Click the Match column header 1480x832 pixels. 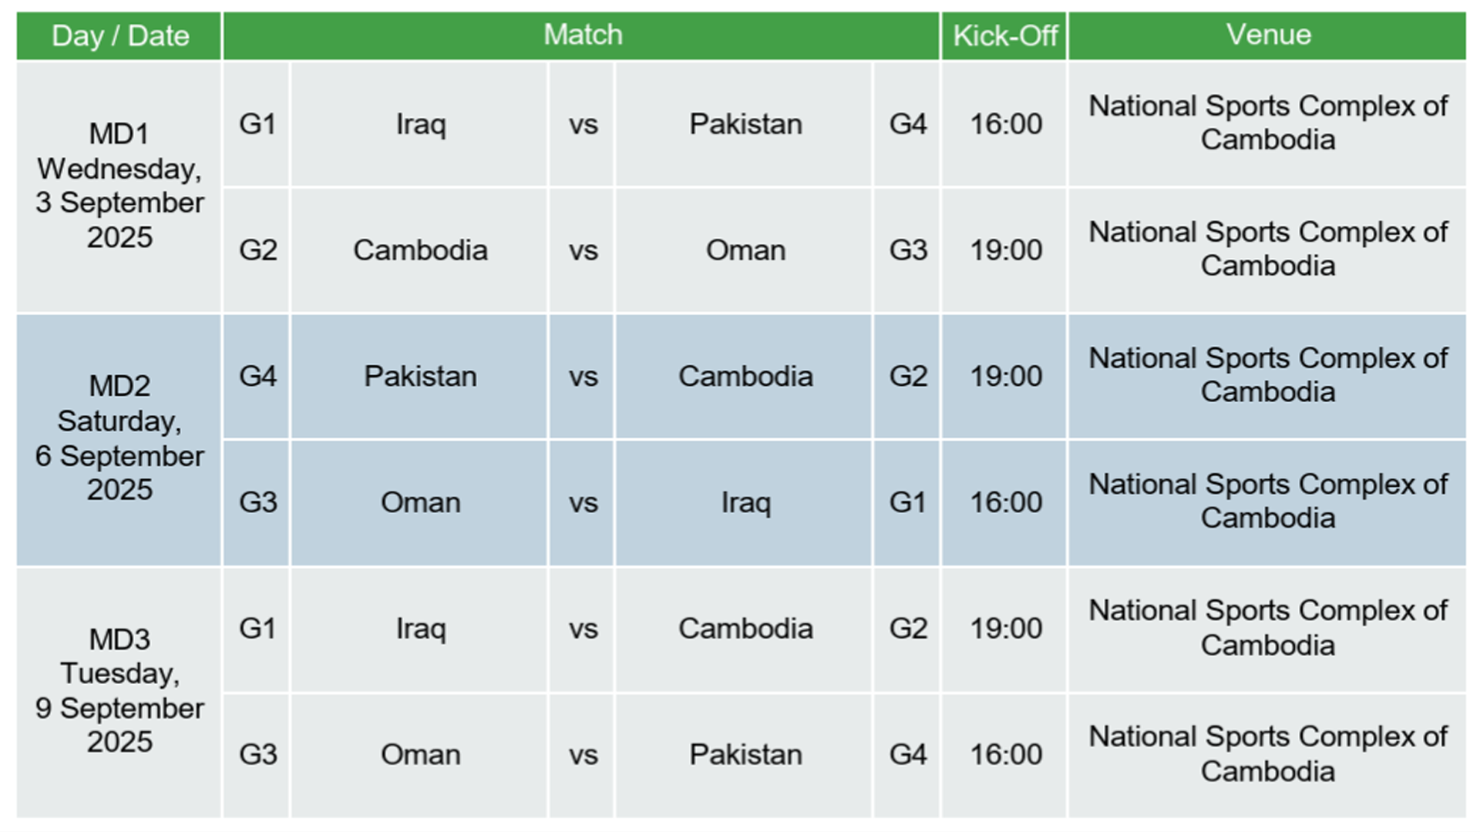[x=582, y=35]
